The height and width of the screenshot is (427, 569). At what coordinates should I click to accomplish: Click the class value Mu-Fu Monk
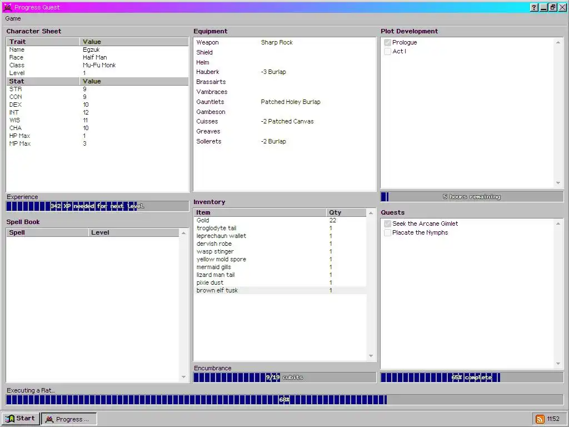pyautogui.click(x=99, y=66)
